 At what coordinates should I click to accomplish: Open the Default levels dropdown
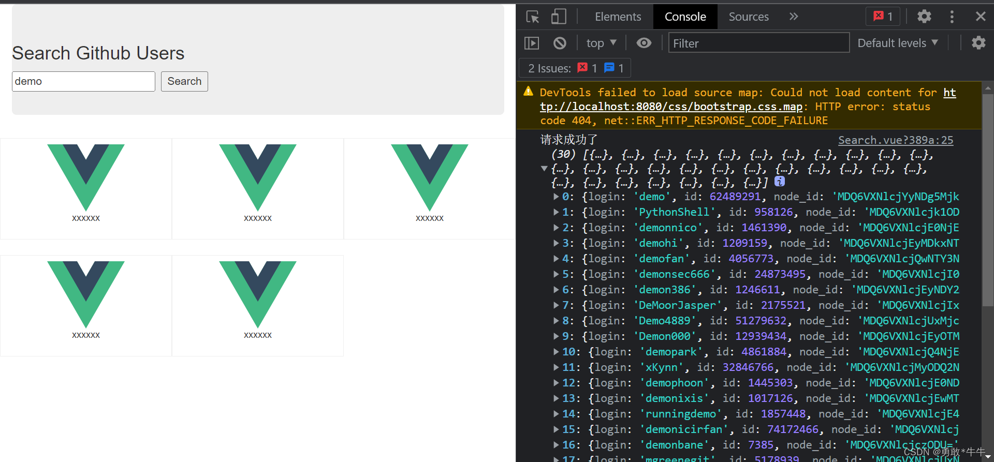click(x=898, y=43)
